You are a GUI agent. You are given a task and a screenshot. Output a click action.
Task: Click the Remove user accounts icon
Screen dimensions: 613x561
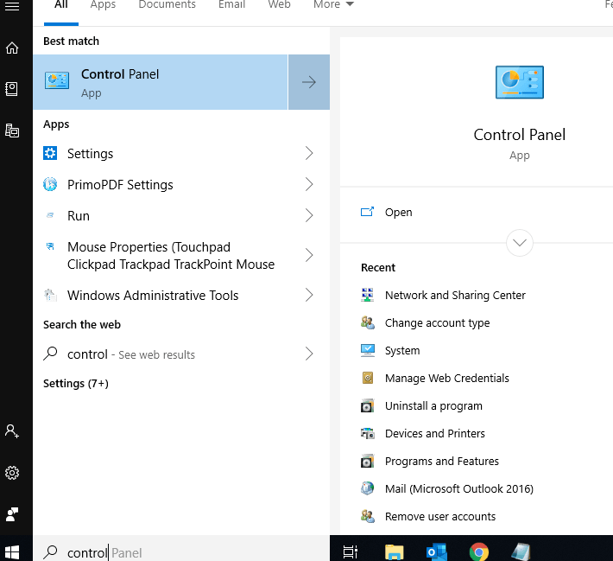pyautogui.click(x=368, y=516)
